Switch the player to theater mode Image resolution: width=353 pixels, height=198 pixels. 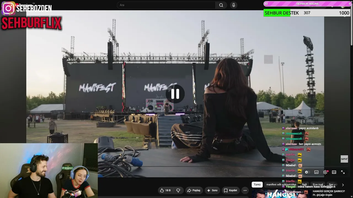334,172
